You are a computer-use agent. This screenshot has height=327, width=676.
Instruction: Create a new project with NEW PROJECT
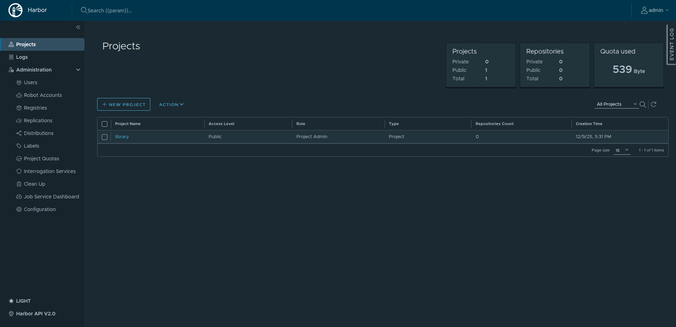[x=124, y=104]
